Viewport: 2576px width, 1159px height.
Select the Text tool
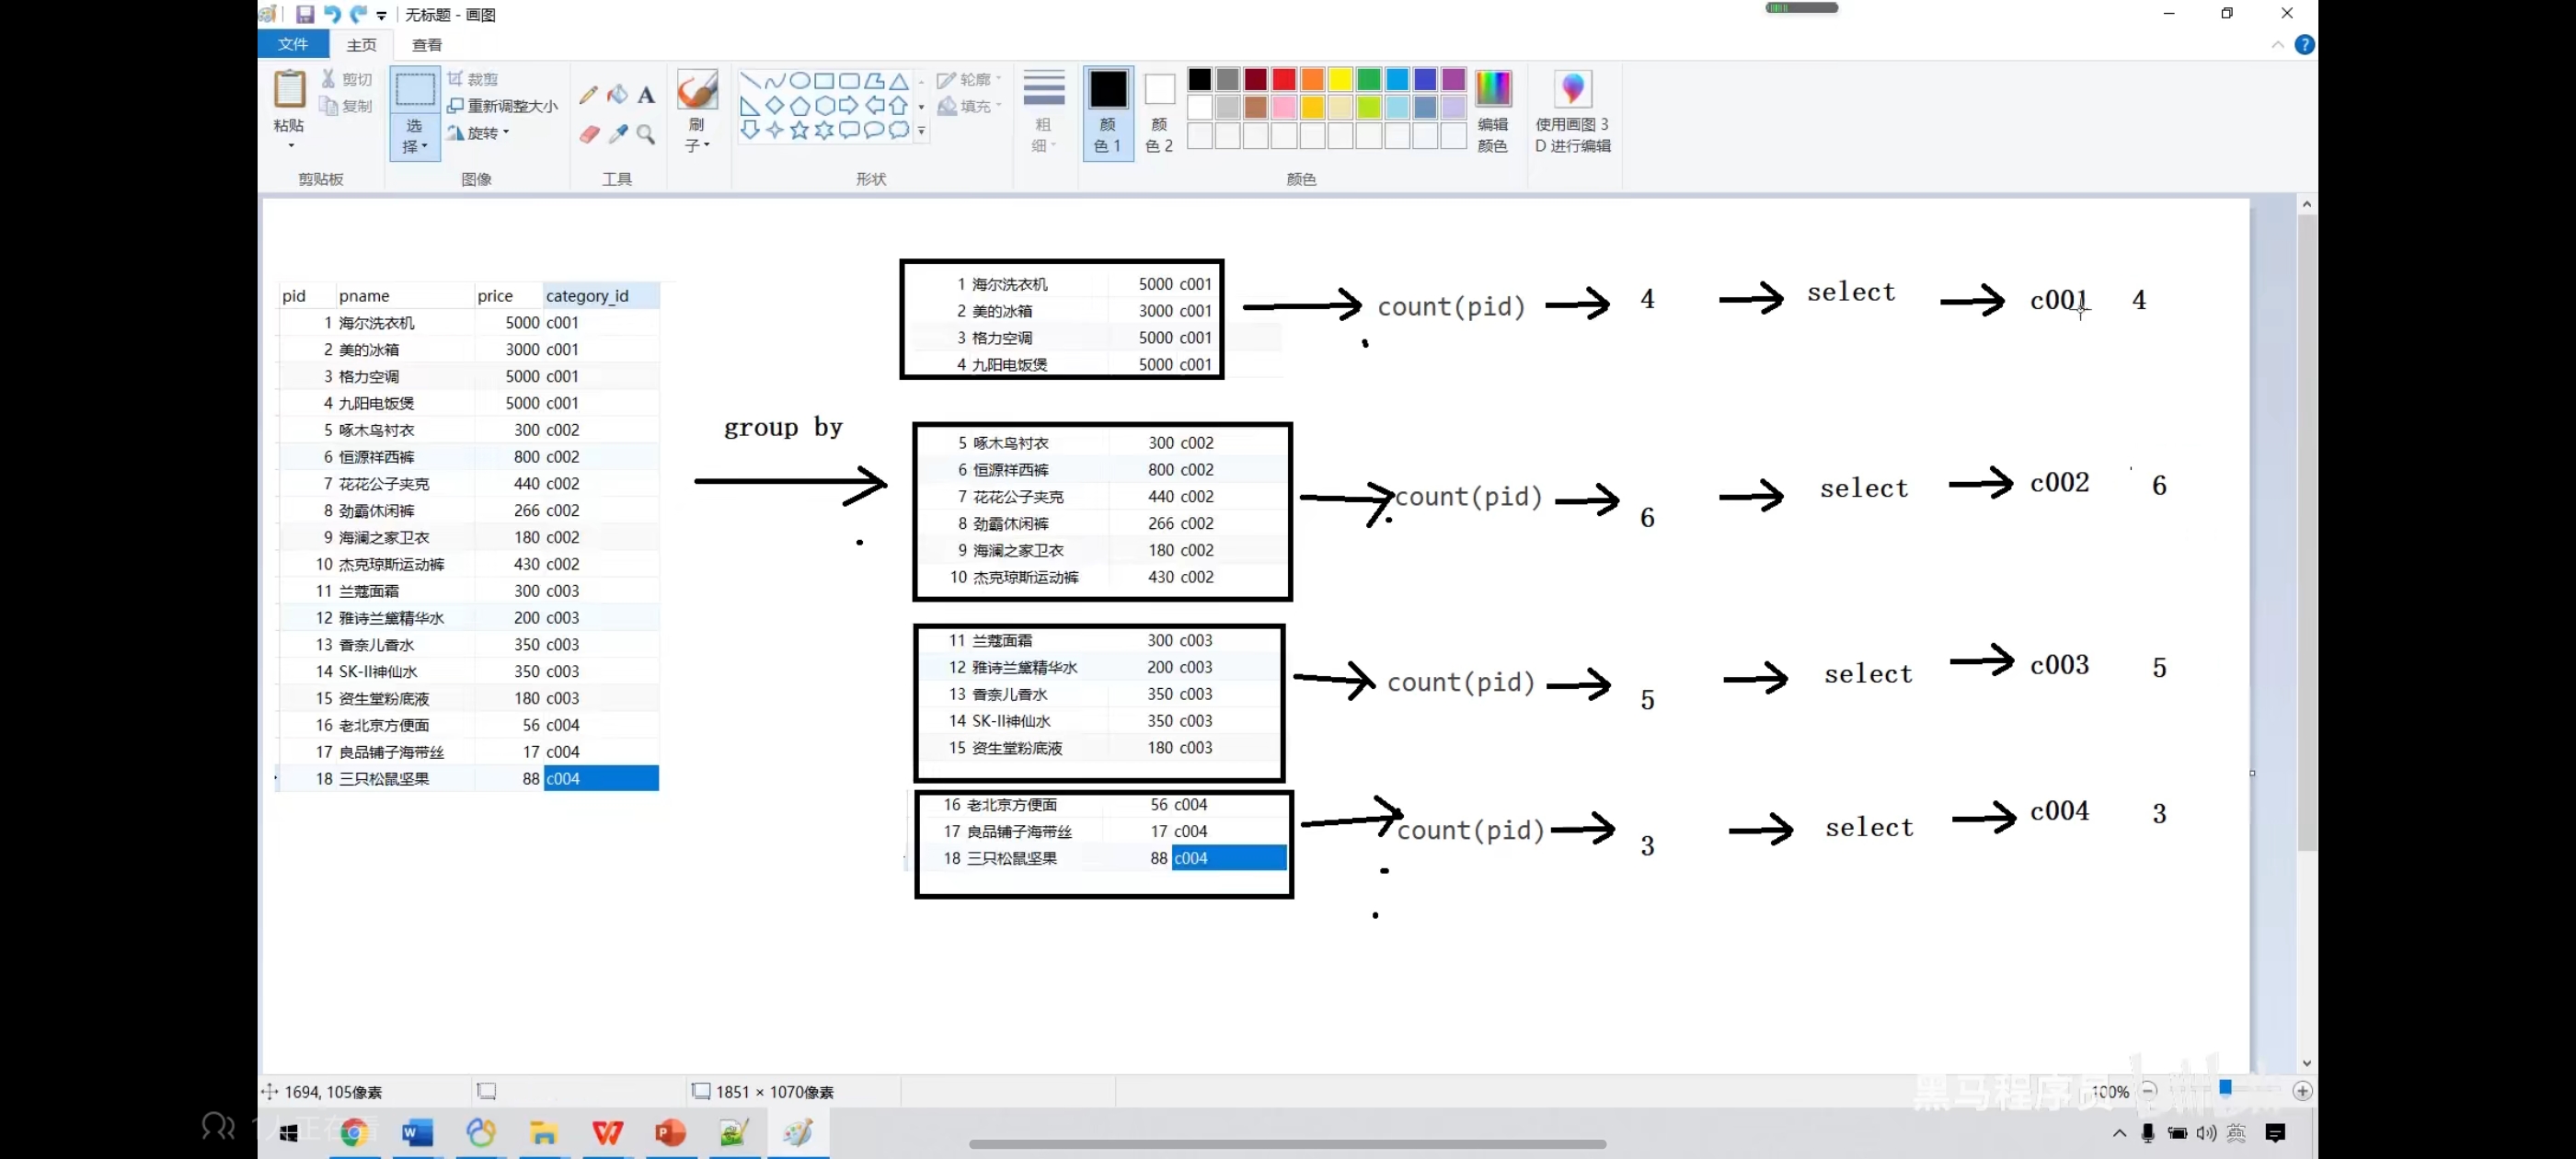click(x=646, y=95)
